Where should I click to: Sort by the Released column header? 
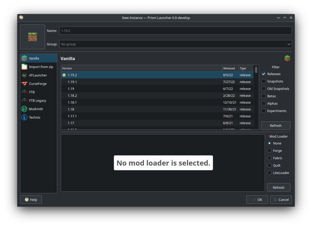[x=230, y=68]
